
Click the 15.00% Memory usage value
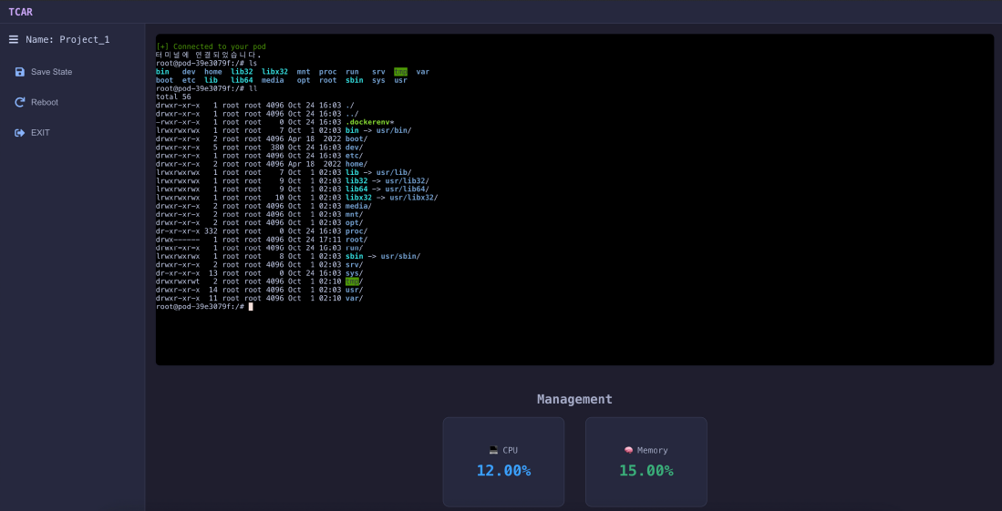click(x=646, y=471)
